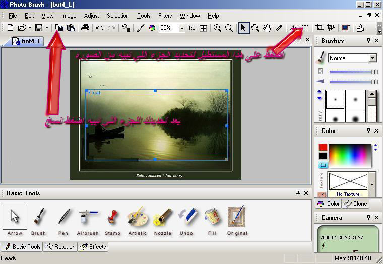383x264 pixels.
Task: Click the red foreground color swatch
Action: (x=323, y=148)
